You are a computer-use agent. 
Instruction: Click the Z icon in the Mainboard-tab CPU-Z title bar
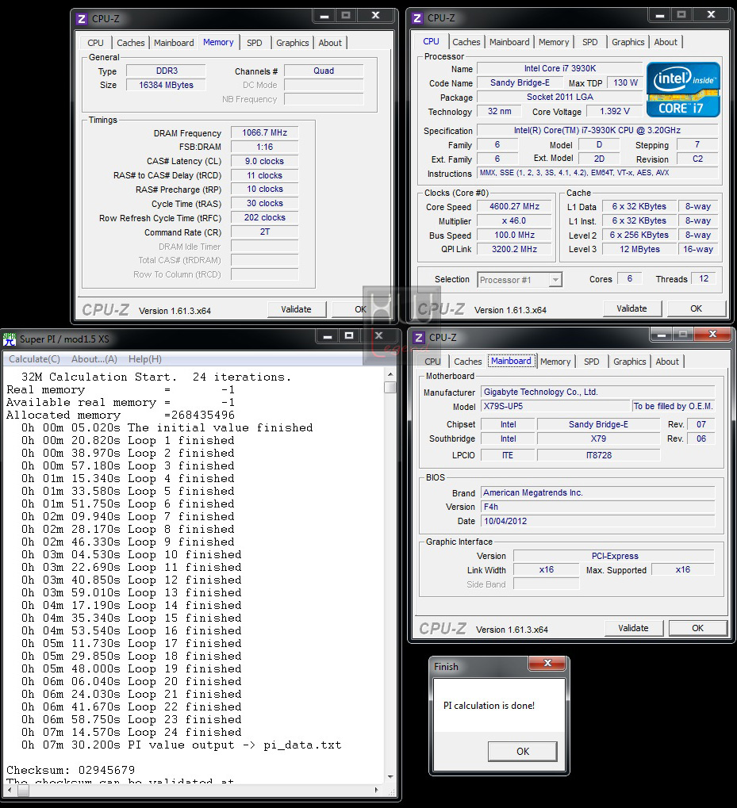tap(419, 338)
